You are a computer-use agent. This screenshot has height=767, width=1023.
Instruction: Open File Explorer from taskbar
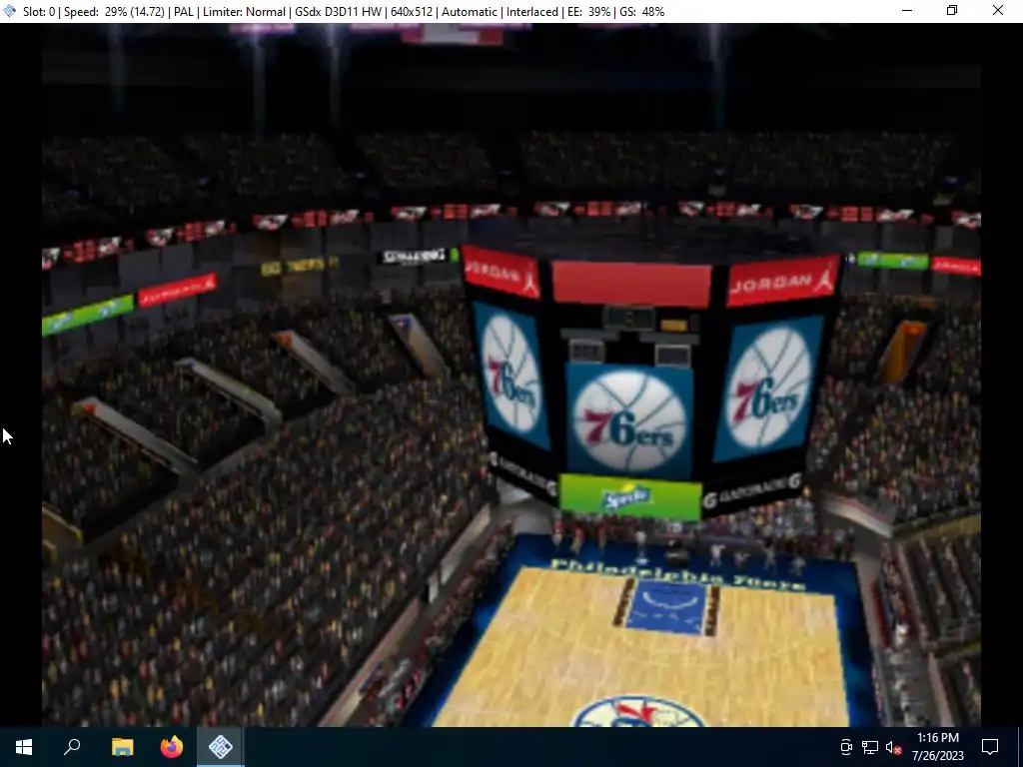122,747
